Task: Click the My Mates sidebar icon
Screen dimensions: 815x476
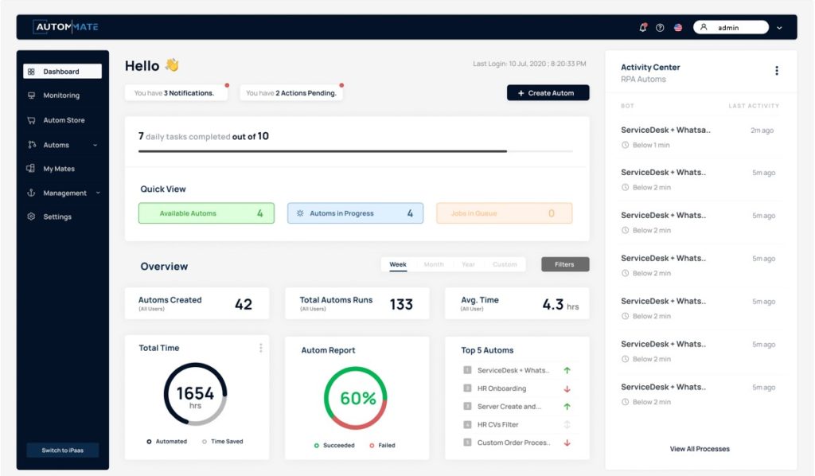Action: [31, 169]
